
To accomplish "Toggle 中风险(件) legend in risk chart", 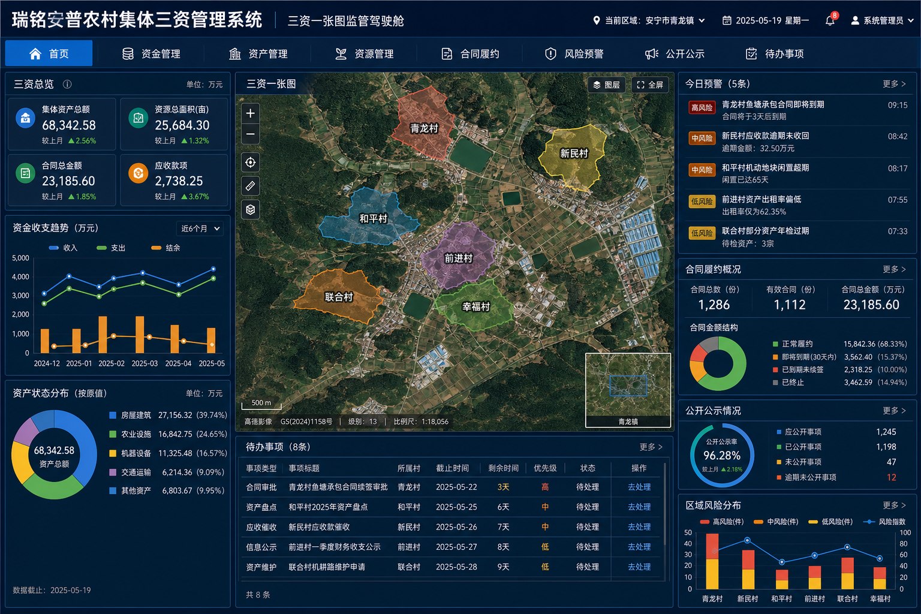I will pyautogui.click(x=776, y=522).
